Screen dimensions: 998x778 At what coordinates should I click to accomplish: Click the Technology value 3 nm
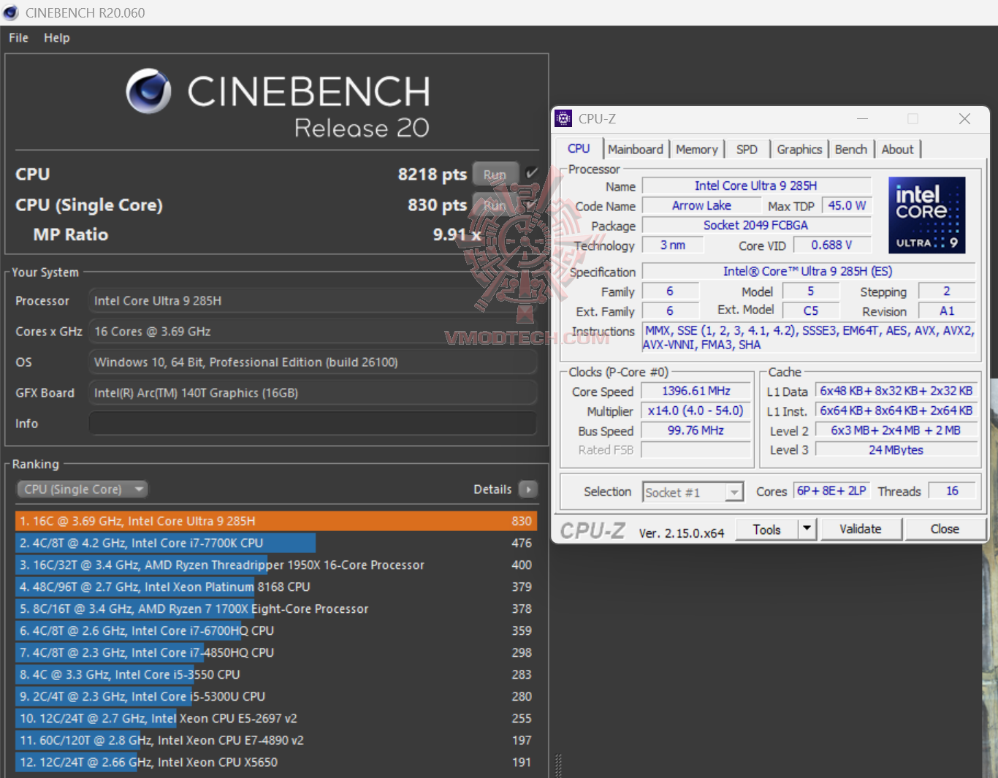pos(672,245)
